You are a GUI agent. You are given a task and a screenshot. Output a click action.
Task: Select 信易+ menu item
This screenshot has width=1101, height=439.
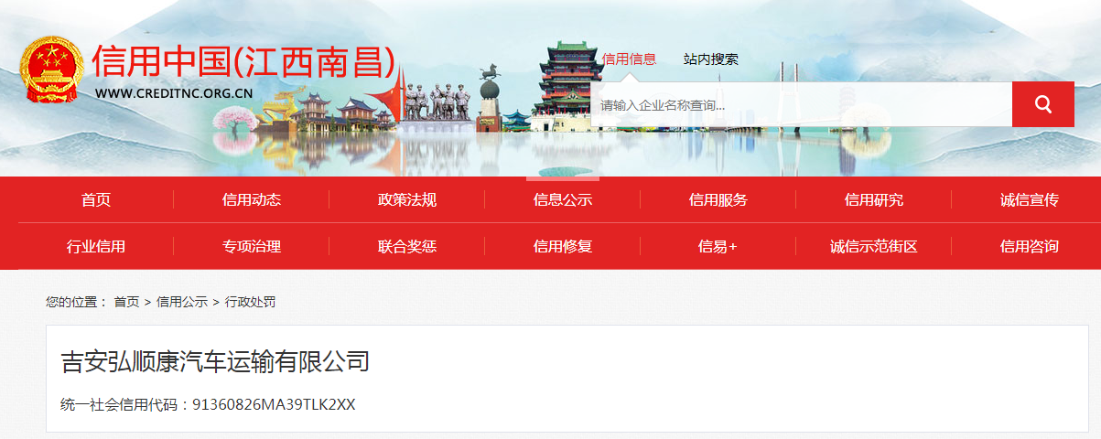pyautogui.click(x=718, y=246)
